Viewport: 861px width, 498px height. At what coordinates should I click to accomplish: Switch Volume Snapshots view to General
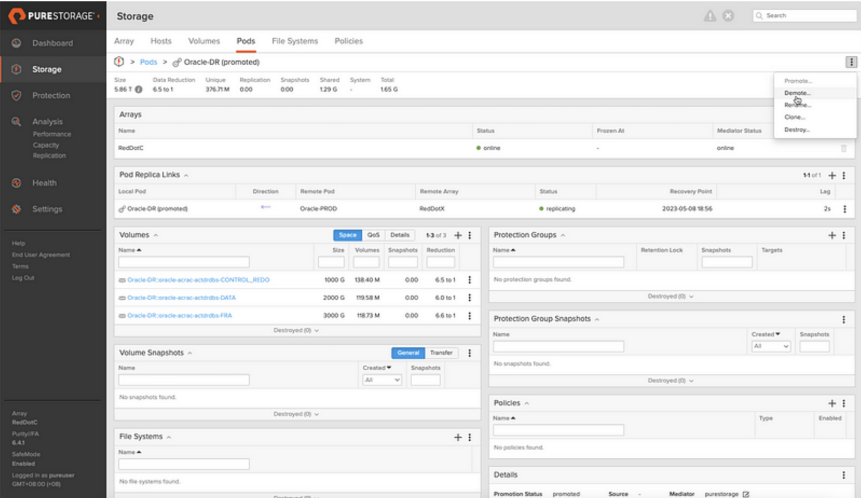[x=408, y=353]
